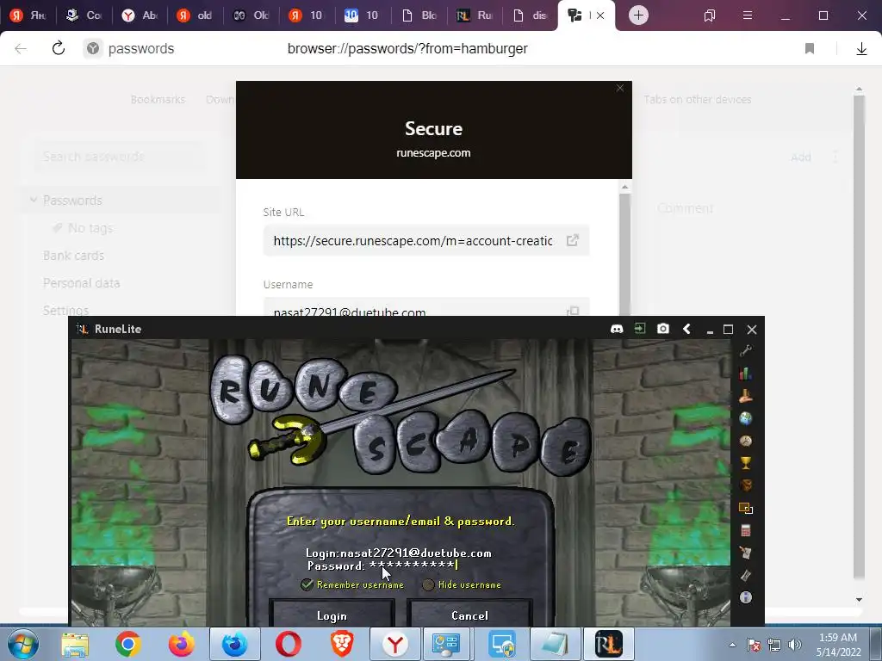Screen dimensions: 882x661
Task: Collapse the Passwords tree item
Action: (34, 200)
